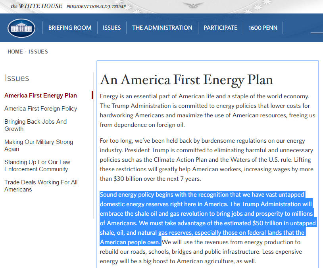Open Bringing Back Jobs And Growth
Image resolution: width=323 pixels, height=268 pixels.
(x=35, y=125)
